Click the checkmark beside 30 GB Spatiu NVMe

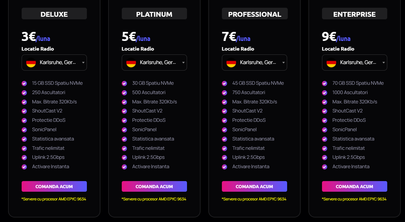pos(124,83)
